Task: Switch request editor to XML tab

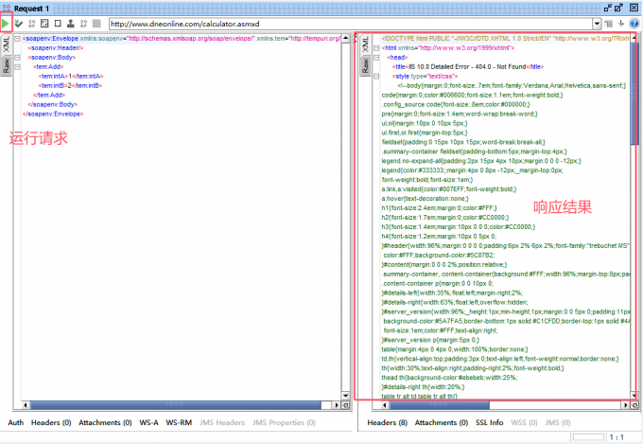Action: point(7,45)
